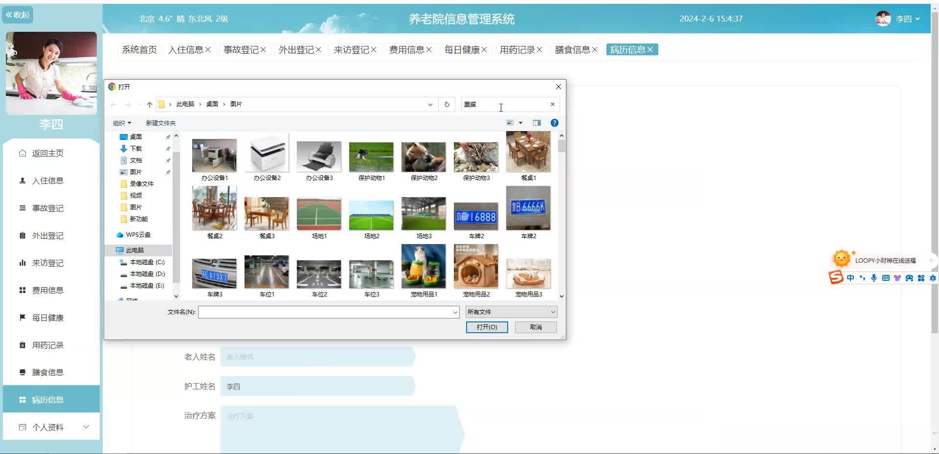939x454 pixels.
Task: Open the address bar dropdown arrow
Action: tap(430, 104)
